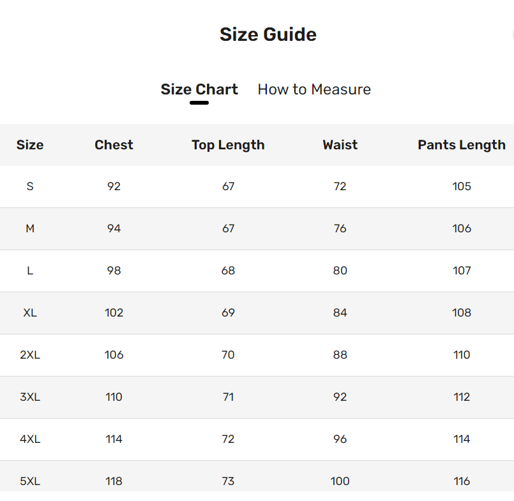Select the 3XL size row label
This screenshot has height=501, width=514.
click(x=30, y=397)
